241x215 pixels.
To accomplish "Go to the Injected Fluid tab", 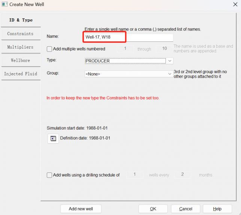I will pos(20,74).
